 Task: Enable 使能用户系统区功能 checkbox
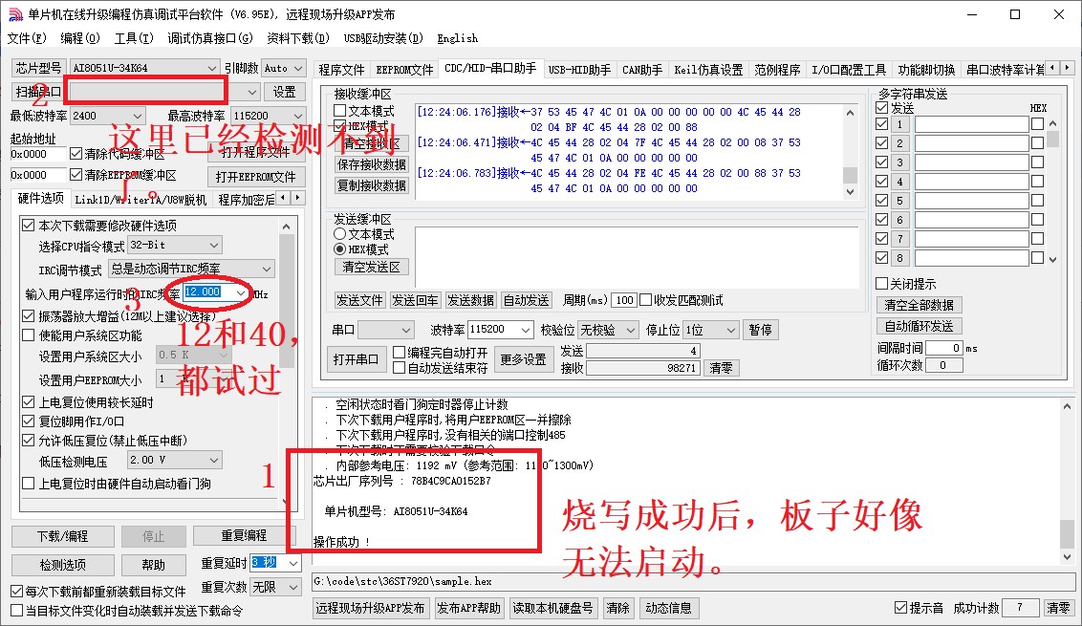(x=29, y=335)
